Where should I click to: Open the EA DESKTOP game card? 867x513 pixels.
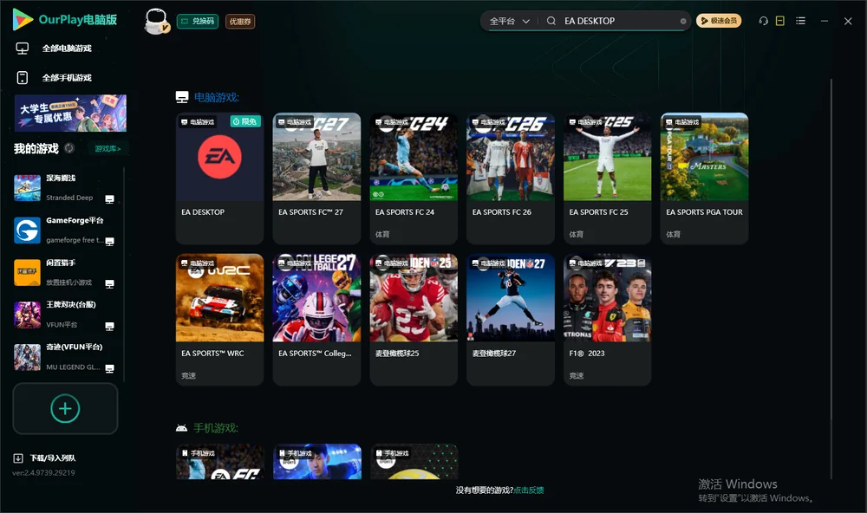tap(219, 179)
